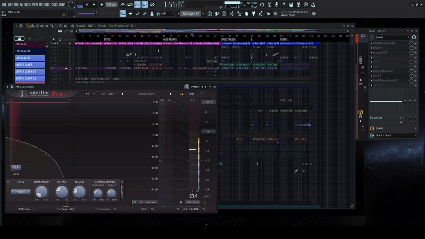The image size is (425, 239).
Task: Open the OPTIONS menu
Action: (x=44, y=5)
